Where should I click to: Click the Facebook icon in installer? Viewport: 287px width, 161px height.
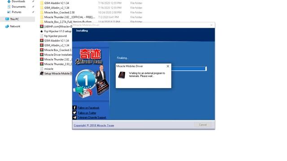(x=74, y=108)
